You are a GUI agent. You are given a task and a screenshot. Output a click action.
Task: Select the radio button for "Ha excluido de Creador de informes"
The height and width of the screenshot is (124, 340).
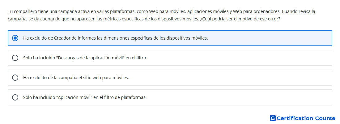pyautogui.click(x=15, y=38)
